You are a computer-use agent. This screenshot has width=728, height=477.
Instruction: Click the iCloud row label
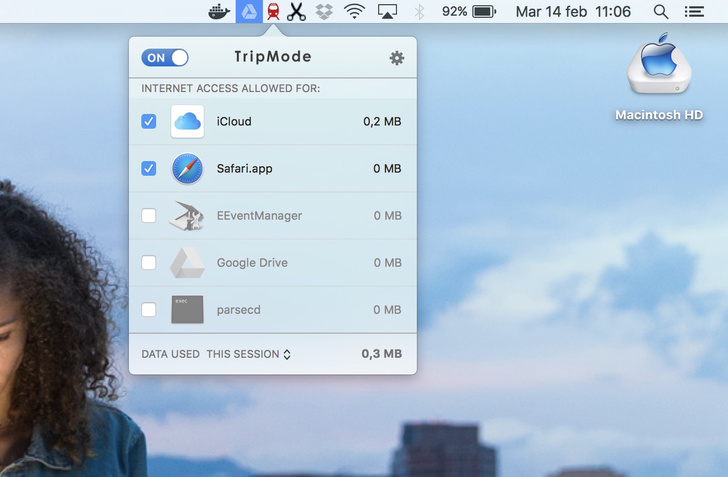(x=234, y=121)
